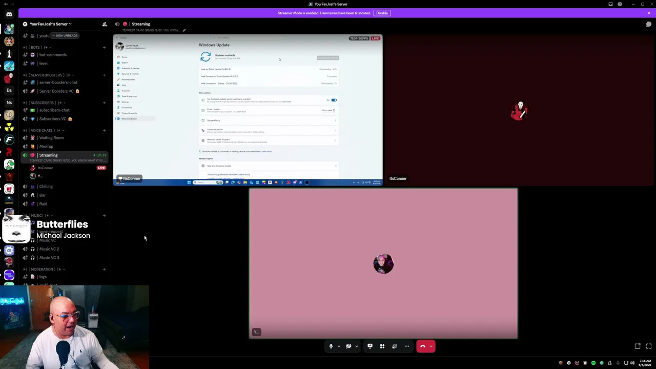Open YourFavJosh's Server dropdown menu
The height and width of the screenshot is (369, 656).
coord(50,24)
